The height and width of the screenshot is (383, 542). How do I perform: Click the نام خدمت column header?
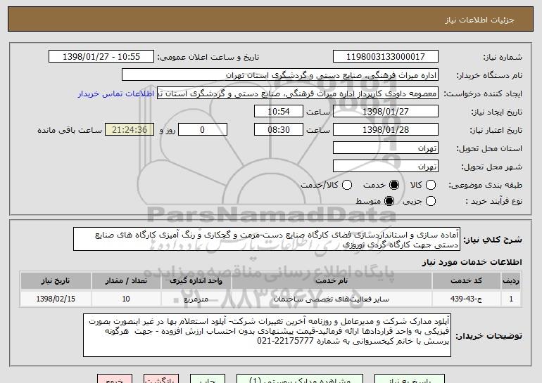(x=332, y=281)
